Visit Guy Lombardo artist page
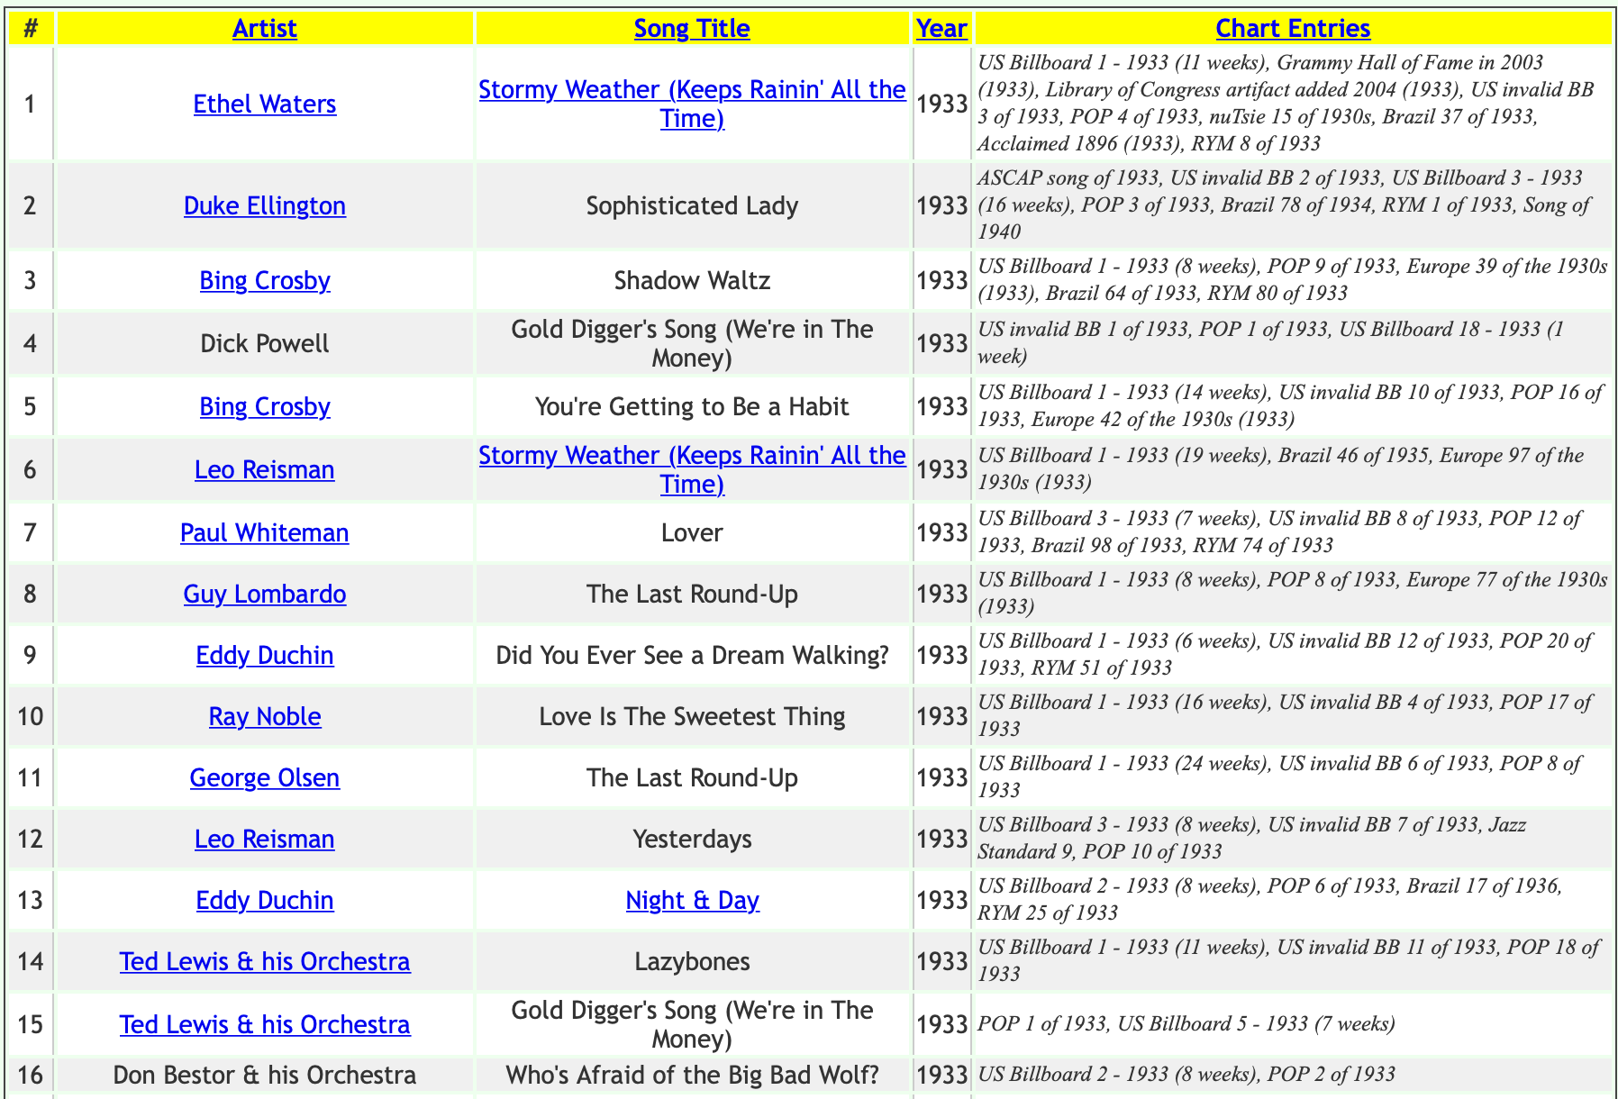1618x1099 pixels. pos(265,594)
